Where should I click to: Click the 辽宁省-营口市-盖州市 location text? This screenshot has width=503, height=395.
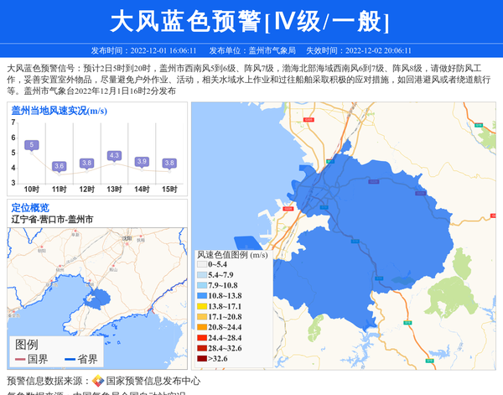coord(52,219)
